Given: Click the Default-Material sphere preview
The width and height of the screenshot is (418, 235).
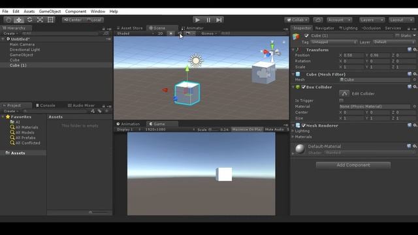Looking at the screenshot, I should 300,149.
